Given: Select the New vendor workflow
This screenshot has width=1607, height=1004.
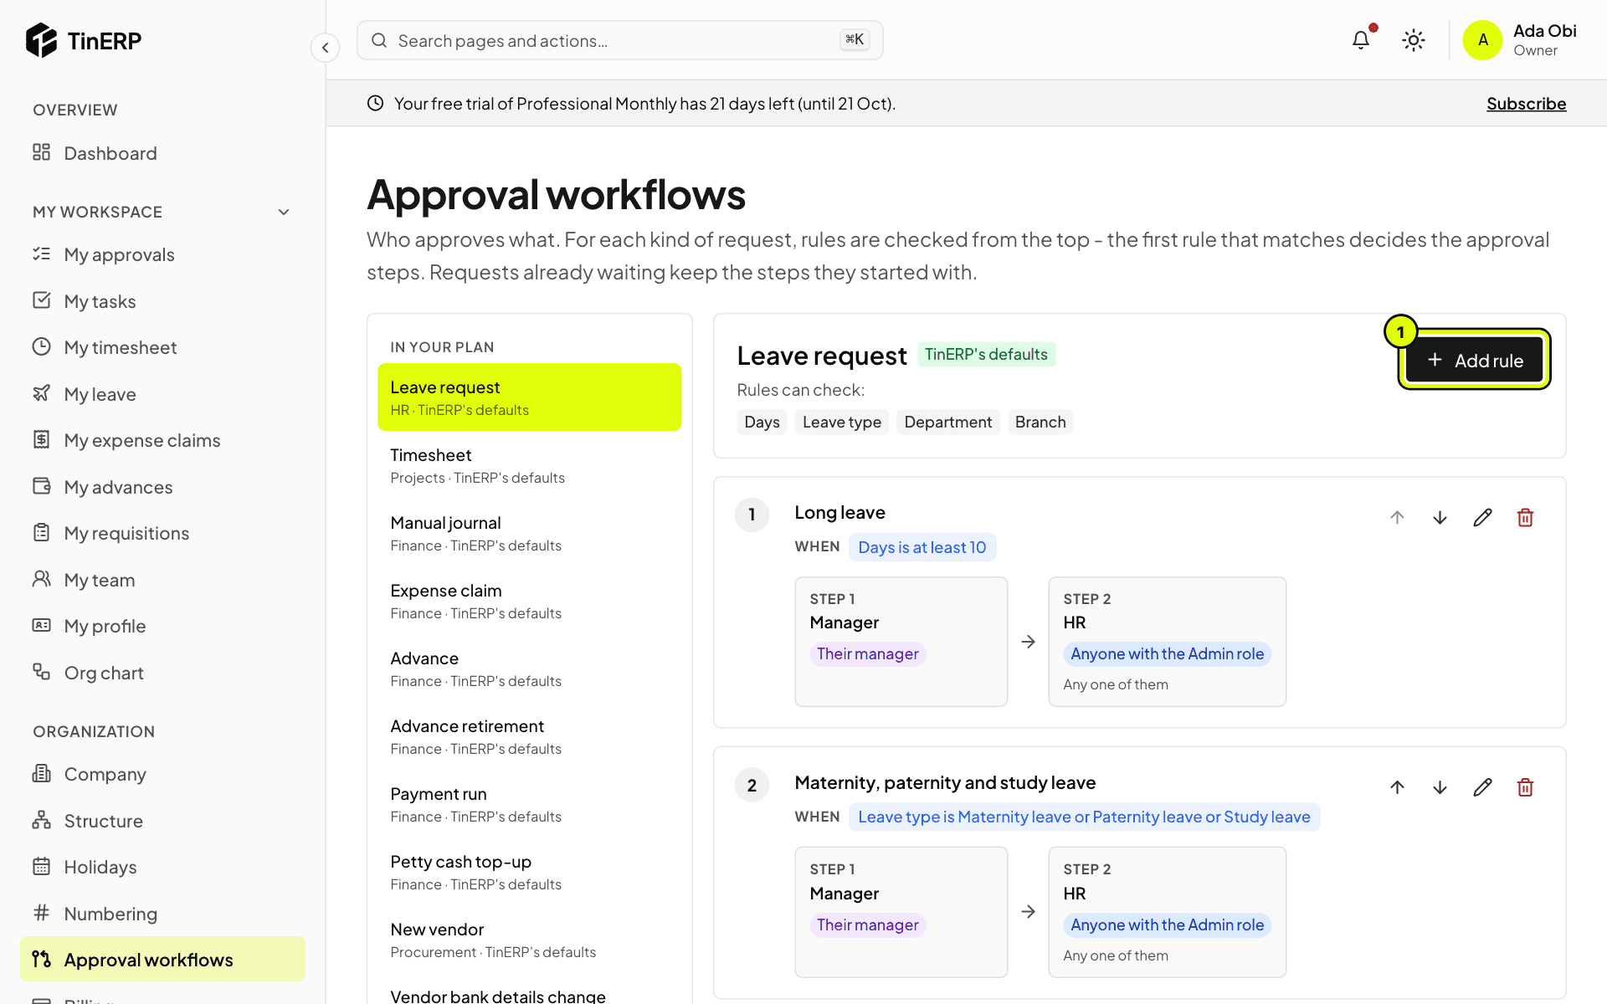Looking at the screenshot, I should tap(530, 940).
